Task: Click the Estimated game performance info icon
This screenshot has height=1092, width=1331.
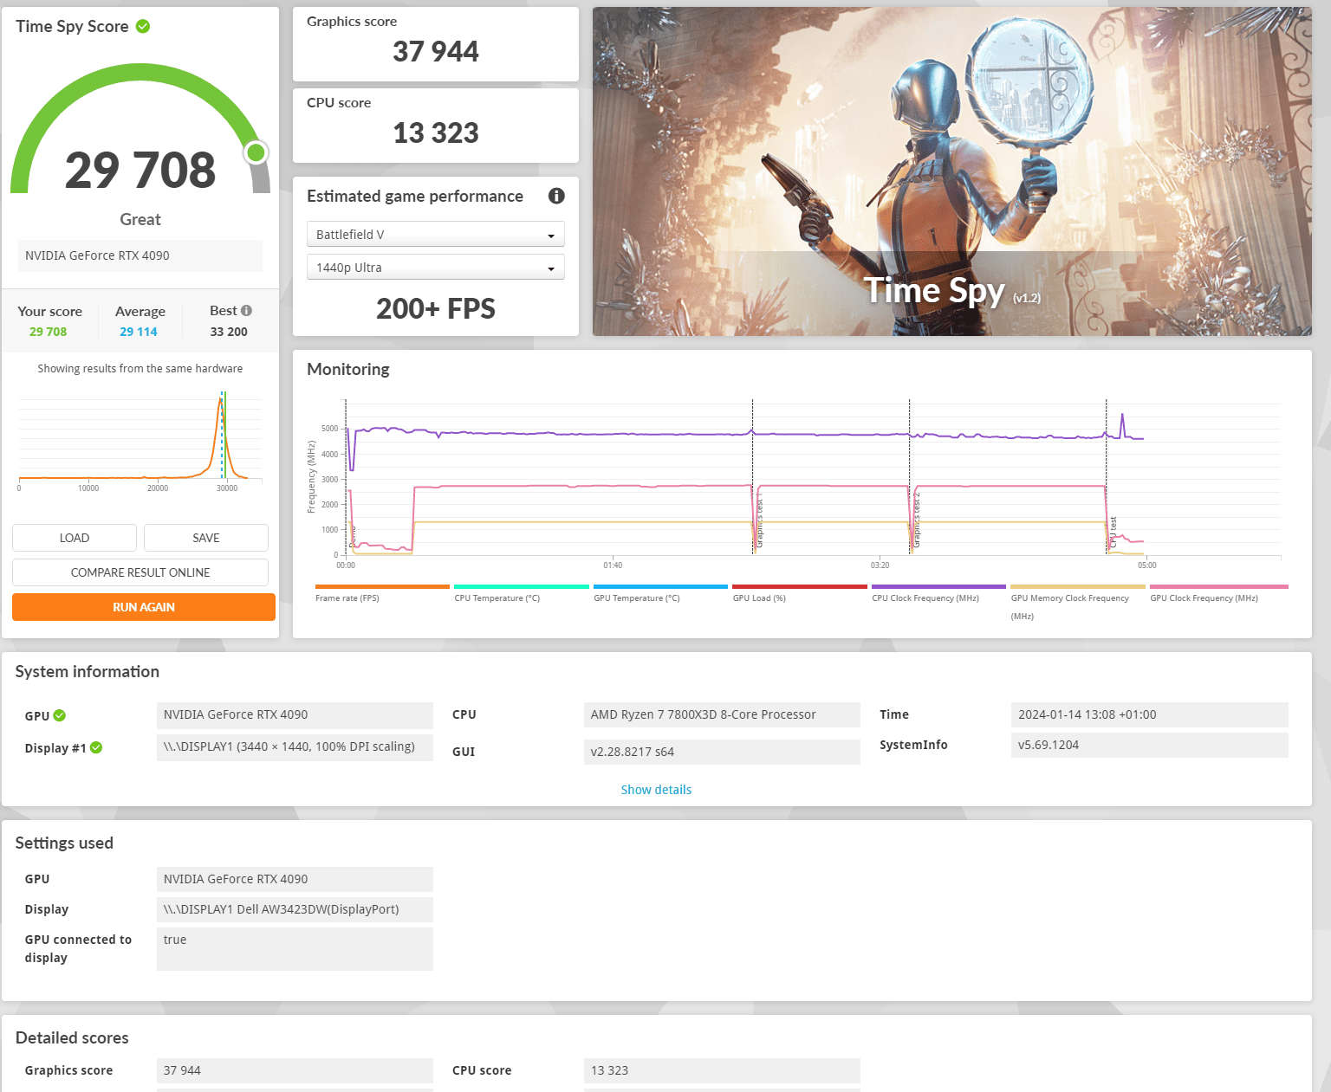Action: click(x=556, y=196)
